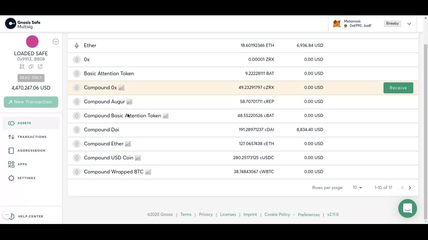428x240 pixels.
Task: Click the 9.22228111 BAT balance
Action: (259, 74)
